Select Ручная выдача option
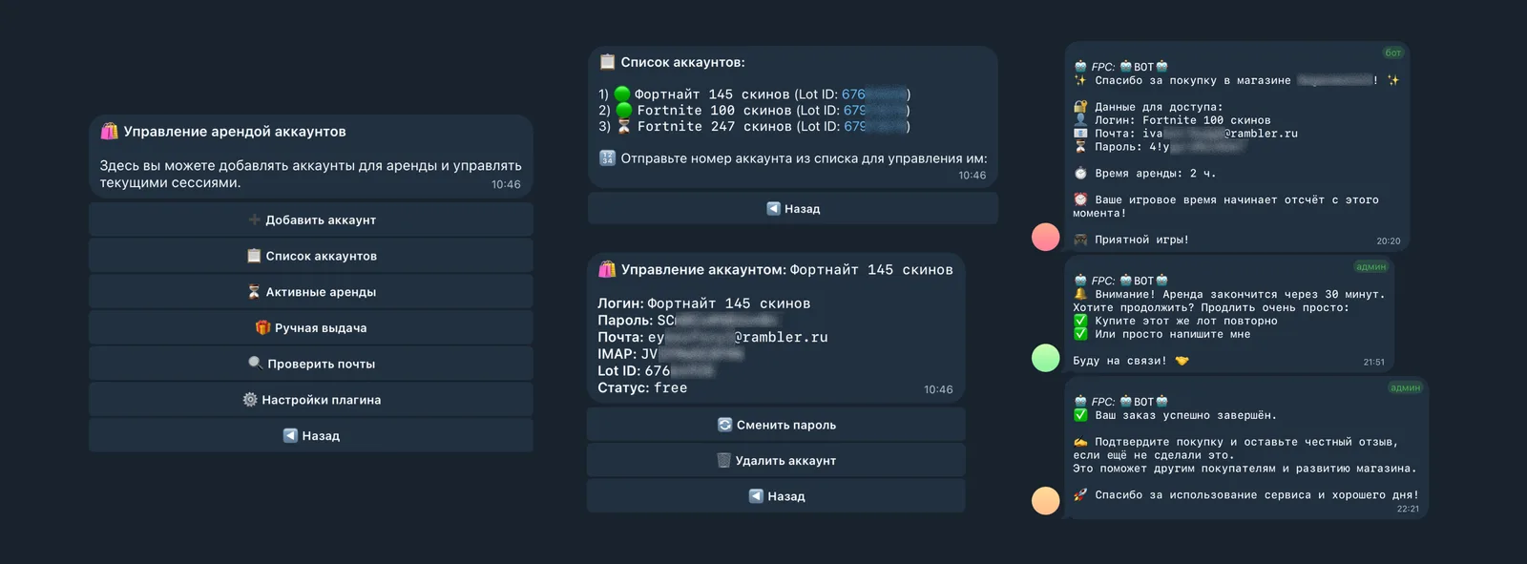Viewport: 1527px width, 564px height. [x=311, y=327]
